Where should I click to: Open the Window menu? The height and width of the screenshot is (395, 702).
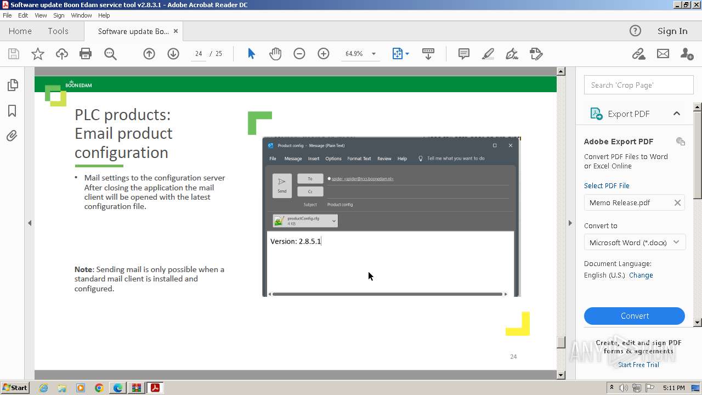click(x=81, y=15)
